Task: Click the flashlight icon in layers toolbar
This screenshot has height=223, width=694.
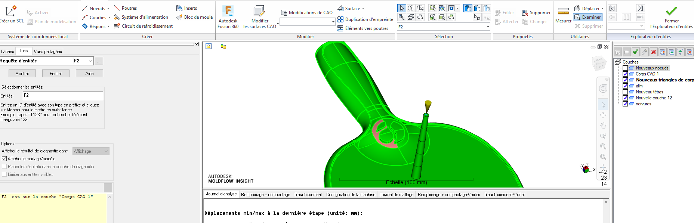Action: [644, 52]
